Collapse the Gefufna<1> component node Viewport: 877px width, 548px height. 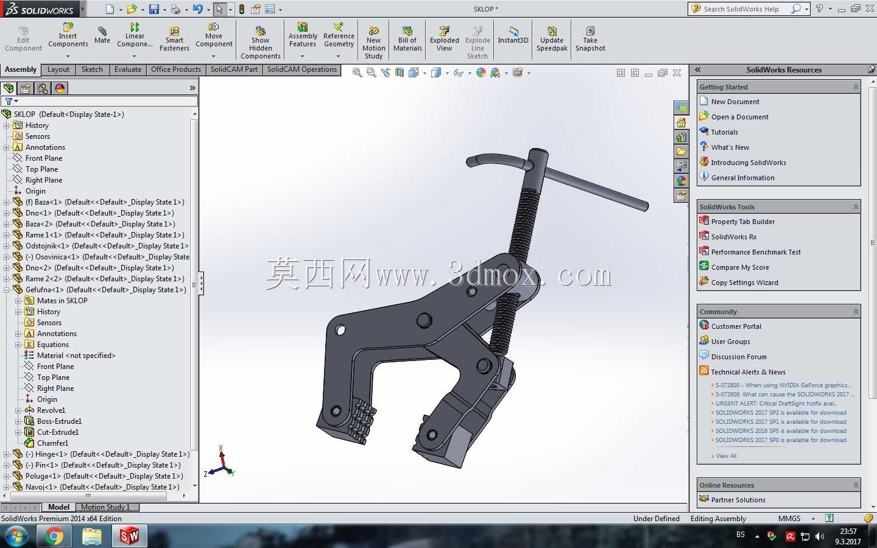point(7,290)
